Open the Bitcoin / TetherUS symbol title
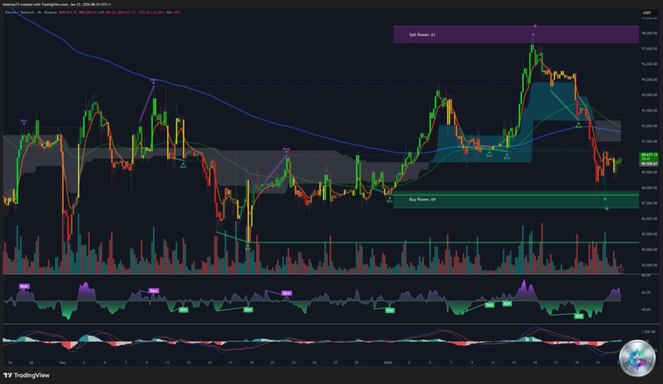This screenshot has width=663, height=384. point(25,12)
